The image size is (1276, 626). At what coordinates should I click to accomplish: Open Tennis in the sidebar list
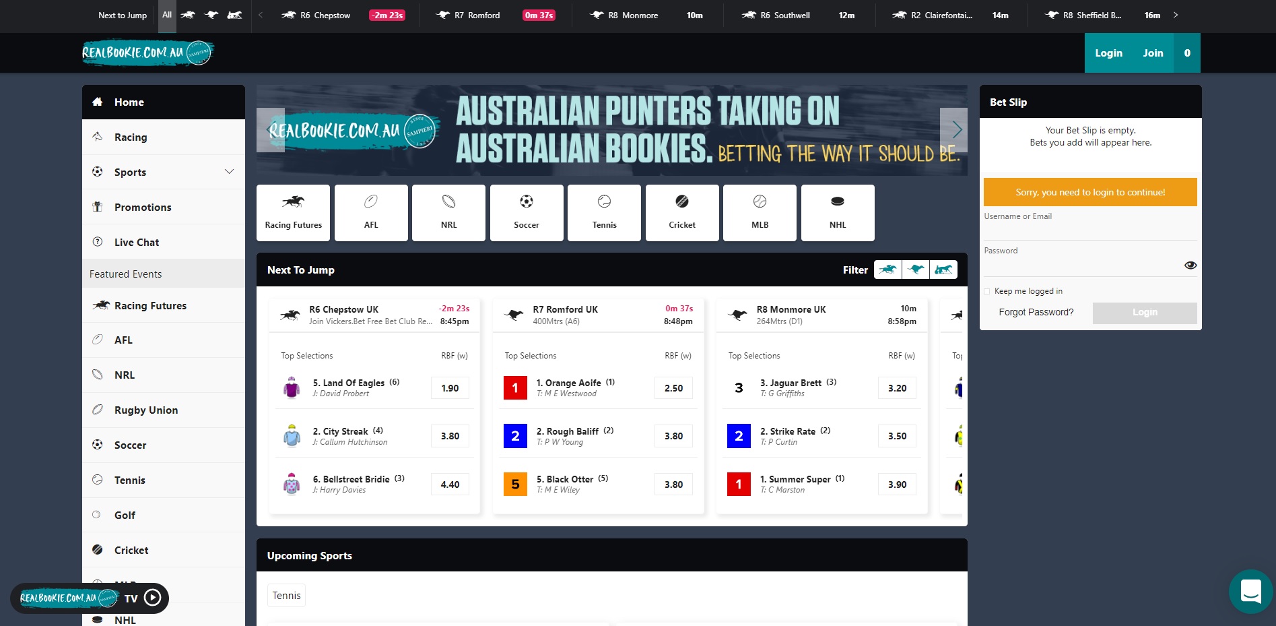coord(164,480)
